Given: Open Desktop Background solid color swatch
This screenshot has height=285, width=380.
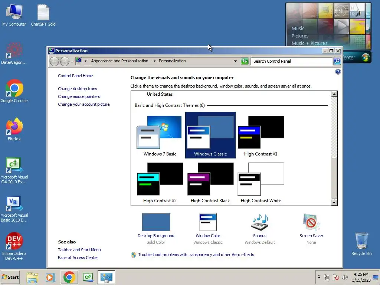Looking at the screenshot, I should point(156,222).
